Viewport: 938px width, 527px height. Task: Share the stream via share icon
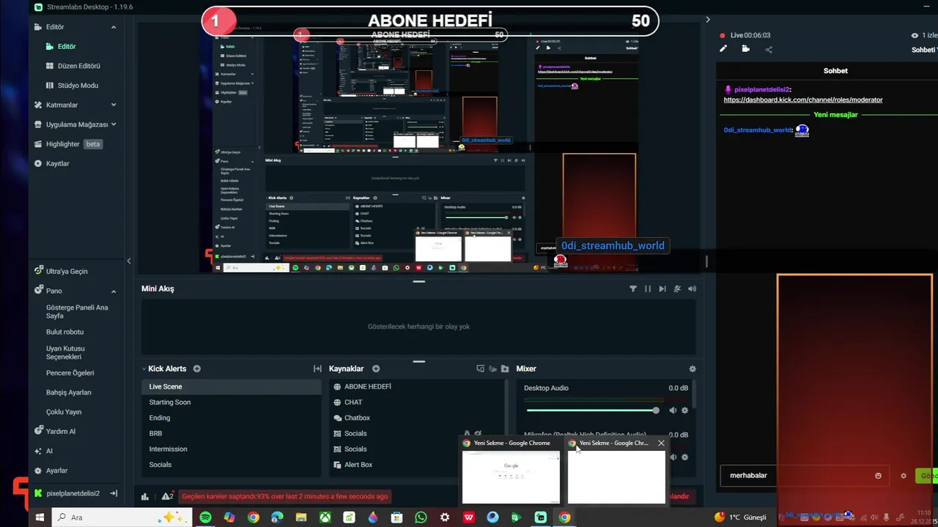(769, 49)
